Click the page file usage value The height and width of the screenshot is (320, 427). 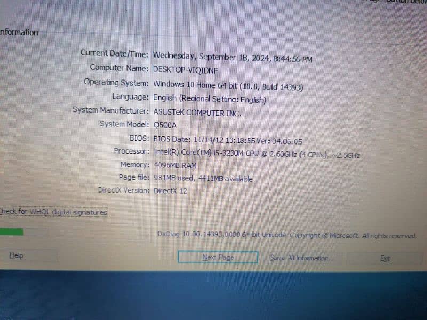pyautogui.click(x=203, y=179)
